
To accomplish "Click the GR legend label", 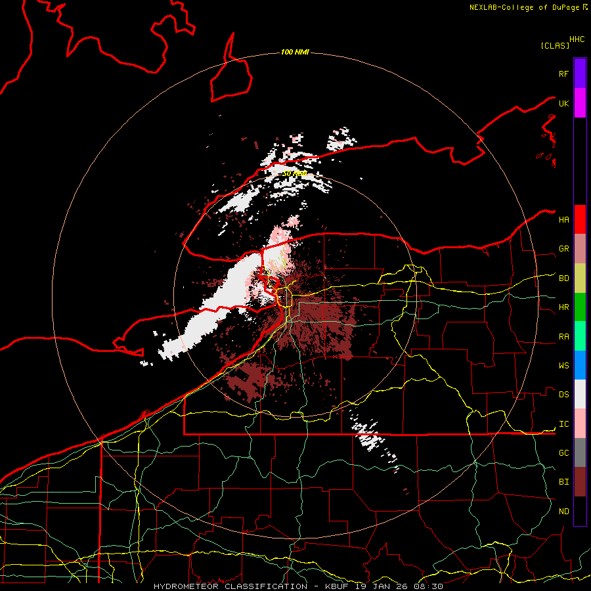I will pos(563,249).
